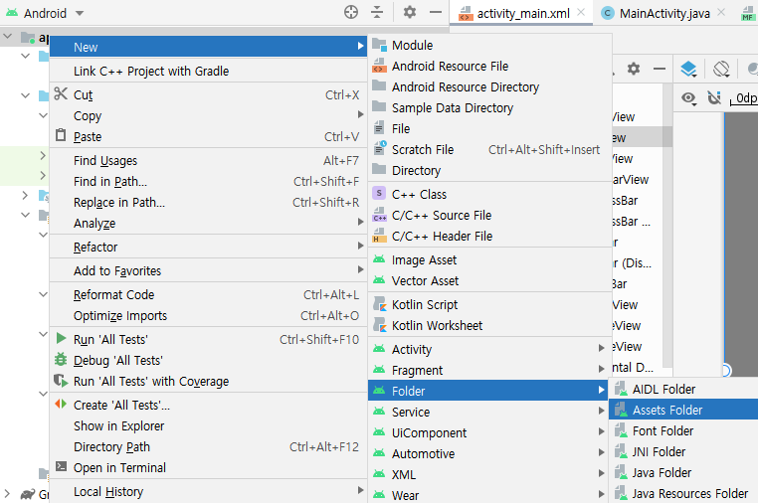This screenshot has width=758, height=503.
Task: Hide the project panel with minus icon
Action: coord(436,12)
